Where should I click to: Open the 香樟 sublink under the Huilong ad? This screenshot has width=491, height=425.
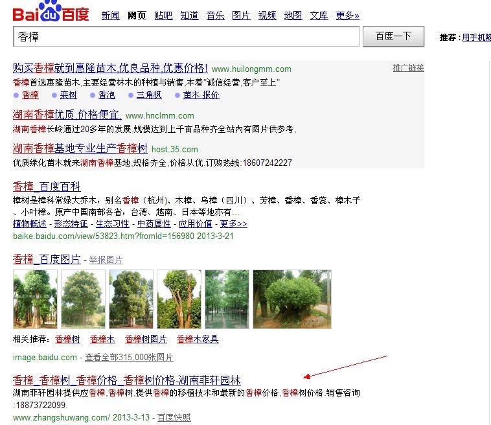(x=30, y=95)
